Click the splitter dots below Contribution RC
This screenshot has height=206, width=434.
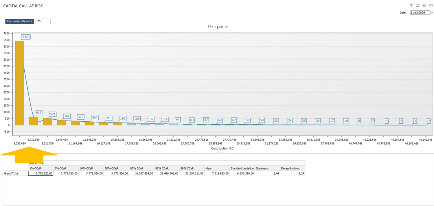(218, 152)
